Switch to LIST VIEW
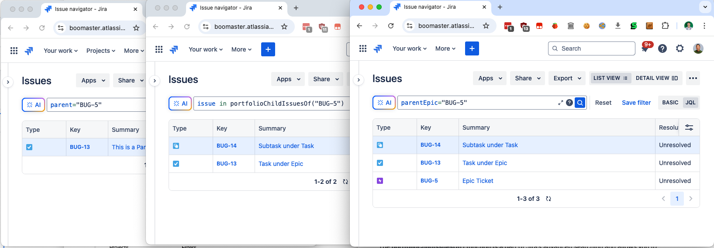 pos(611,78)
